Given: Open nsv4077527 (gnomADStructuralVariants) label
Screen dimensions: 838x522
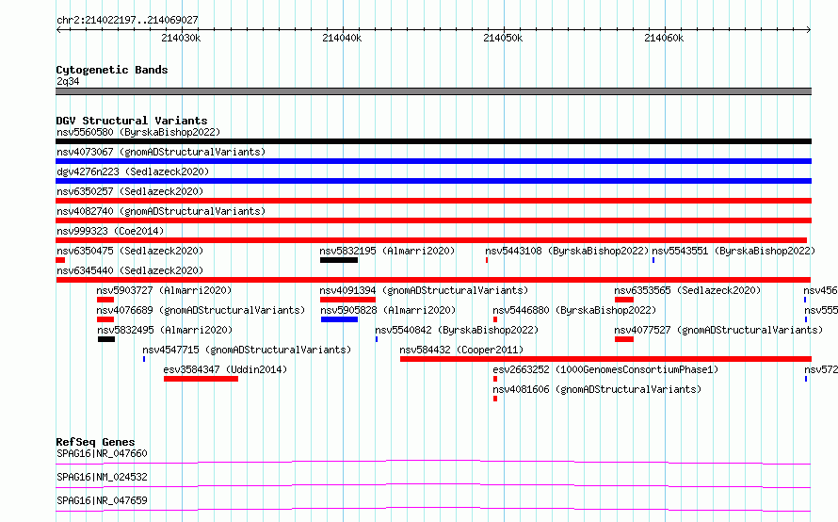Looking at the screenshot, I should [x=718, y=330].
